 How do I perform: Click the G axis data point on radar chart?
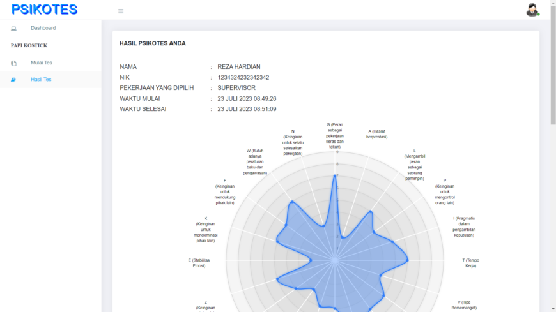click(x=335, y=176)
